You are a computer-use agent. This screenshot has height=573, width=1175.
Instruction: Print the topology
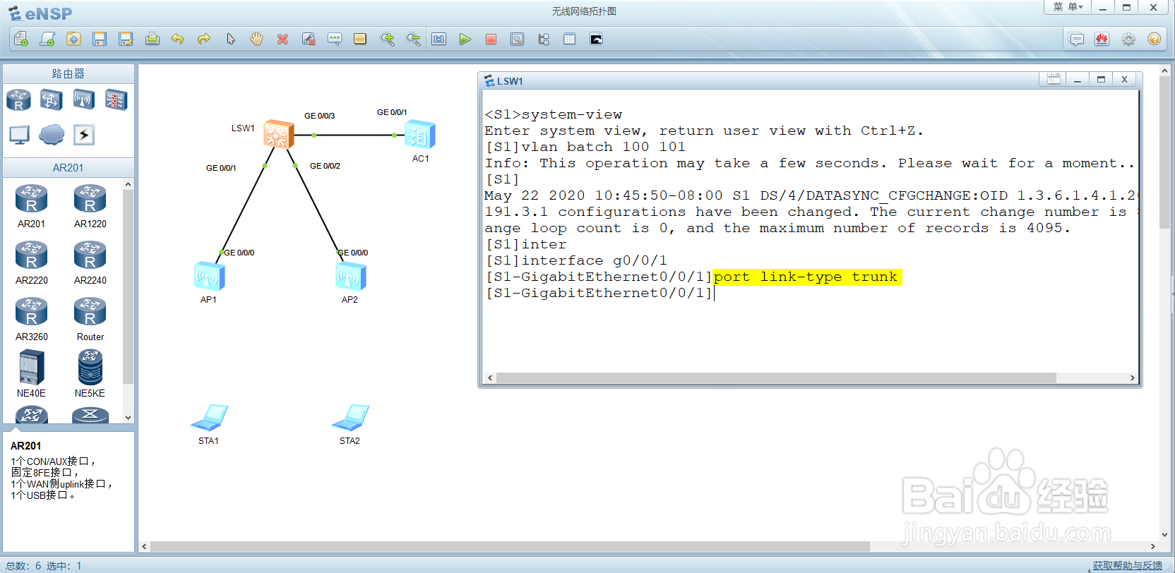(x=152, y=39)
